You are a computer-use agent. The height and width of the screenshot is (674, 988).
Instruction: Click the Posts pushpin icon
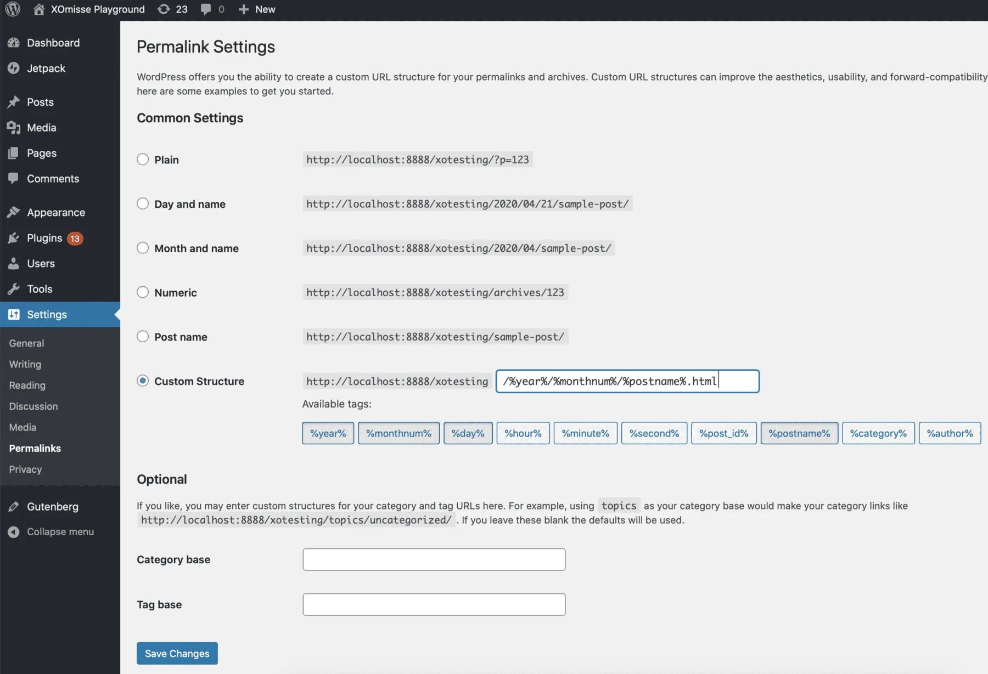point(14,102)
